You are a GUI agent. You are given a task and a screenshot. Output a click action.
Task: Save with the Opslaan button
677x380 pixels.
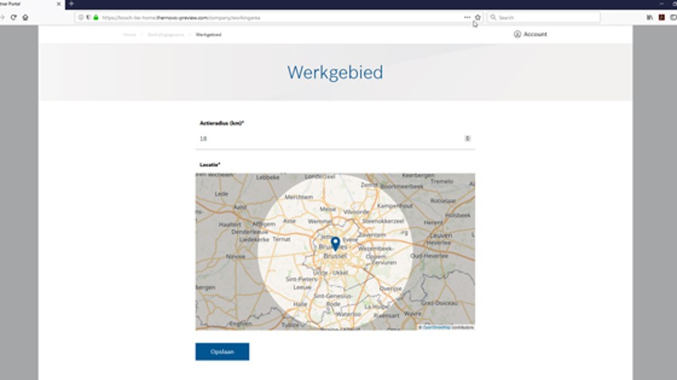[x=223, y=351]
